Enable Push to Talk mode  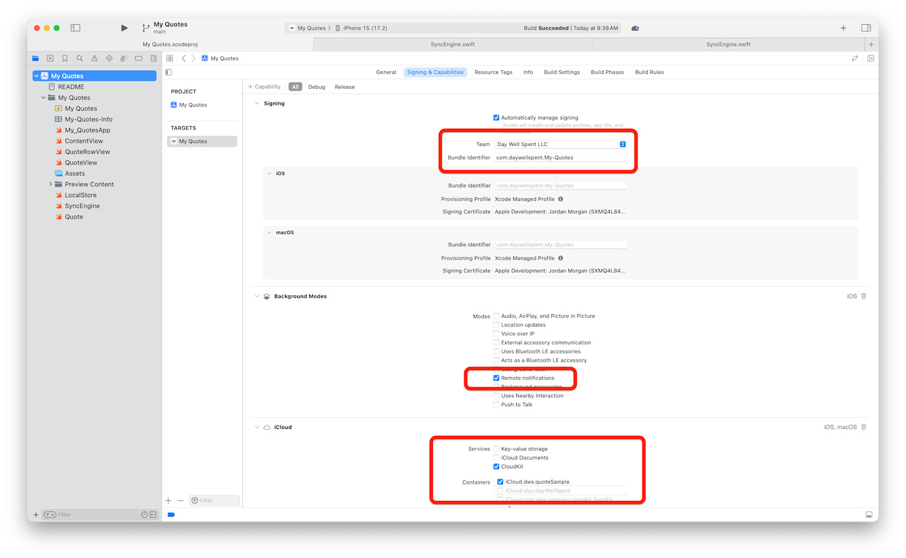coord(496,405)
